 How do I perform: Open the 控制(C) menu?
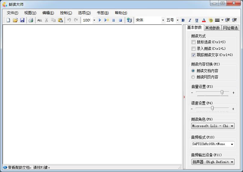point(66,13)
